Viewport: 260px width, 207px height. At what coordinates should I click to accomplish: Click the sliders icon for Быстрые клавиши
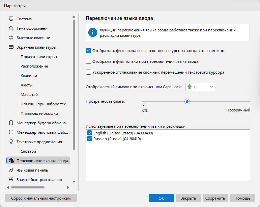[11, 38]
